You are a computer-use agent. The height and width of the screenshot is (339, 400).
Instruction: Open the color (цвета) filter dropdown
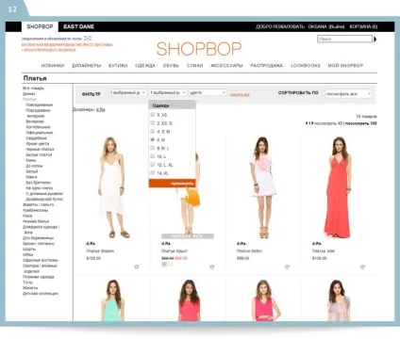[x=208, y=92]
